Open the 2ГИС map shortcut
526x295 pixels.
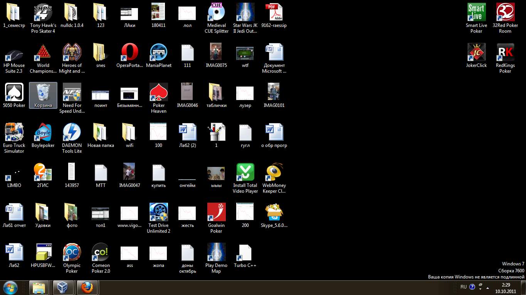tap(43, 172)
